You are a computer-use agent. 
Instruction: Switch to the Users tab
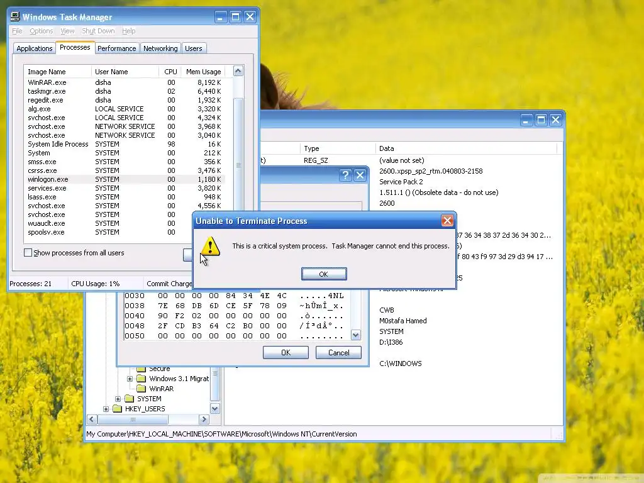(194, 48)
